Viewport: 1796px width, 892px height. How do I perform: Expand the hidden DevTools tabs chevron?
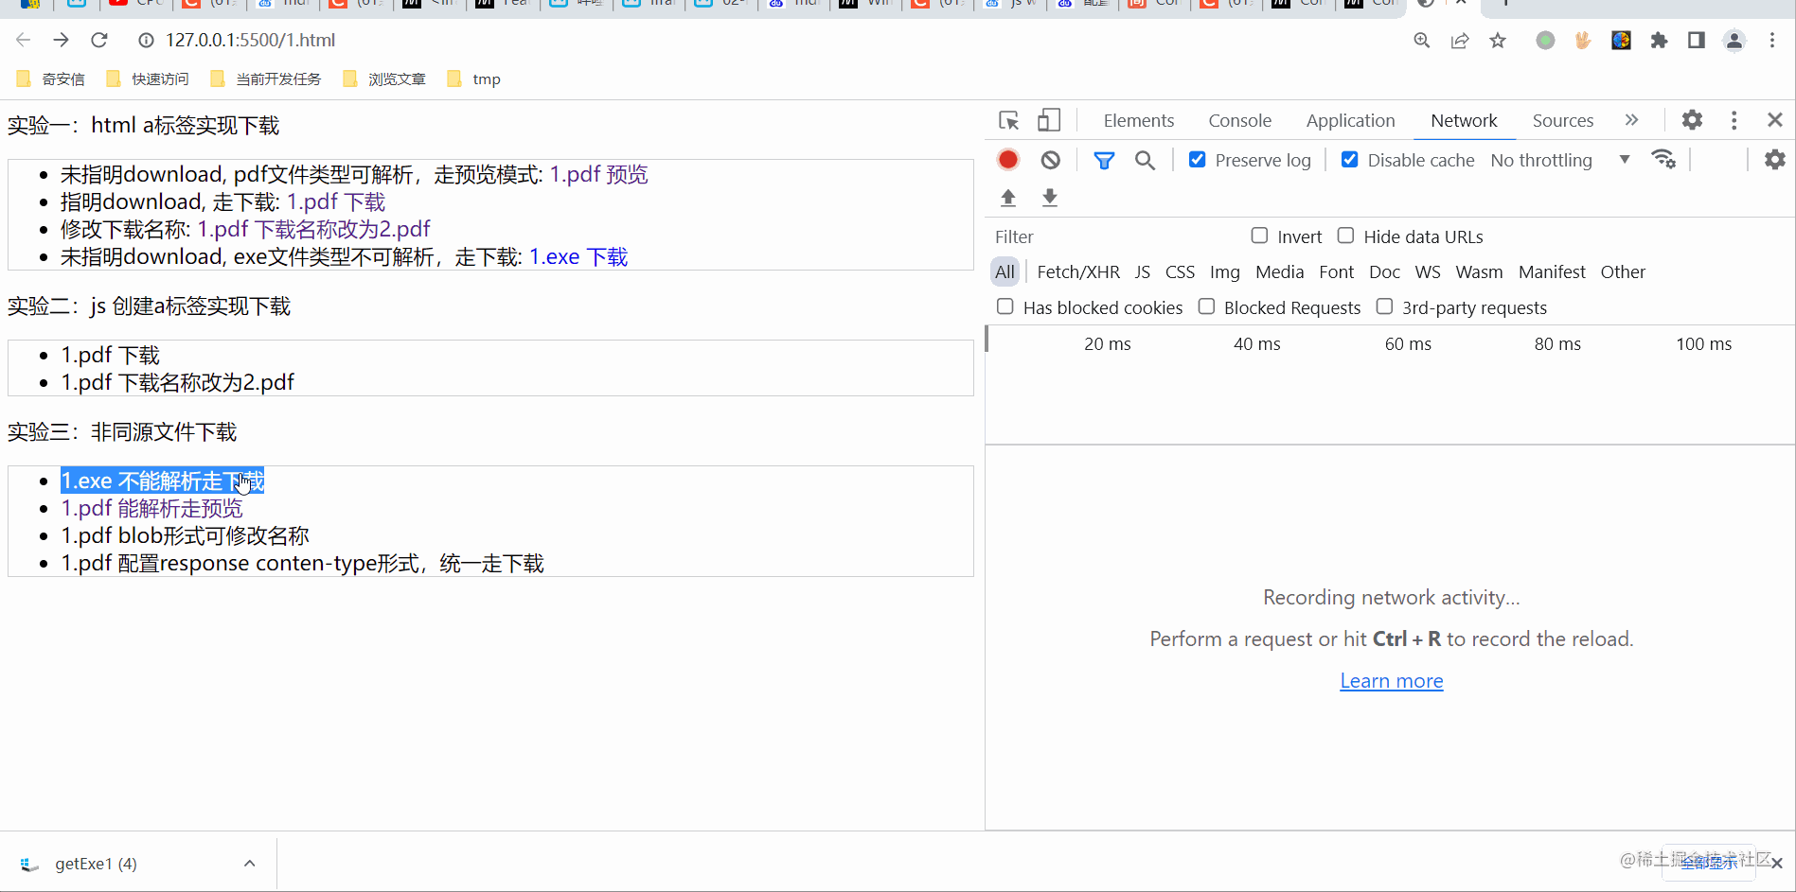[x=1630, y=120]
